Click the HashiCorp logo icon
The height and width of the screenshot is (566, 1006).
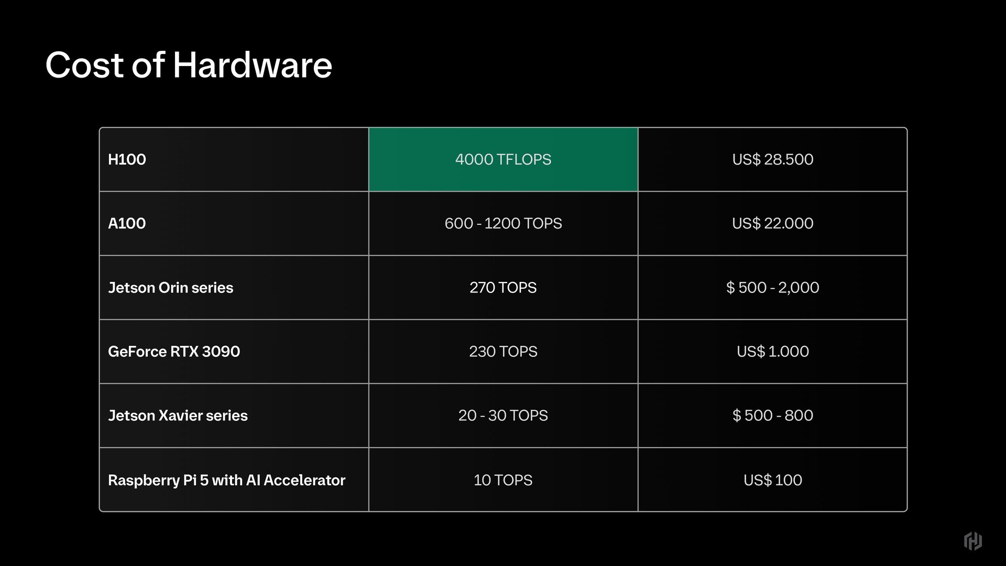973,541
